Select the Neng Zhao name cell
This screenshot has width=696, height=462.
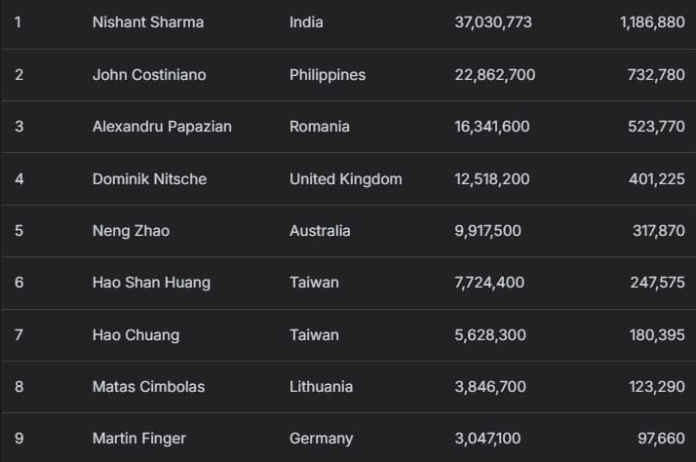(x=129, y=231)
